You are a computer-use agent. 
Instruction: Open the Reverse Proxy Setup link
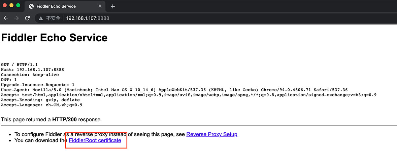pos(211,134)
